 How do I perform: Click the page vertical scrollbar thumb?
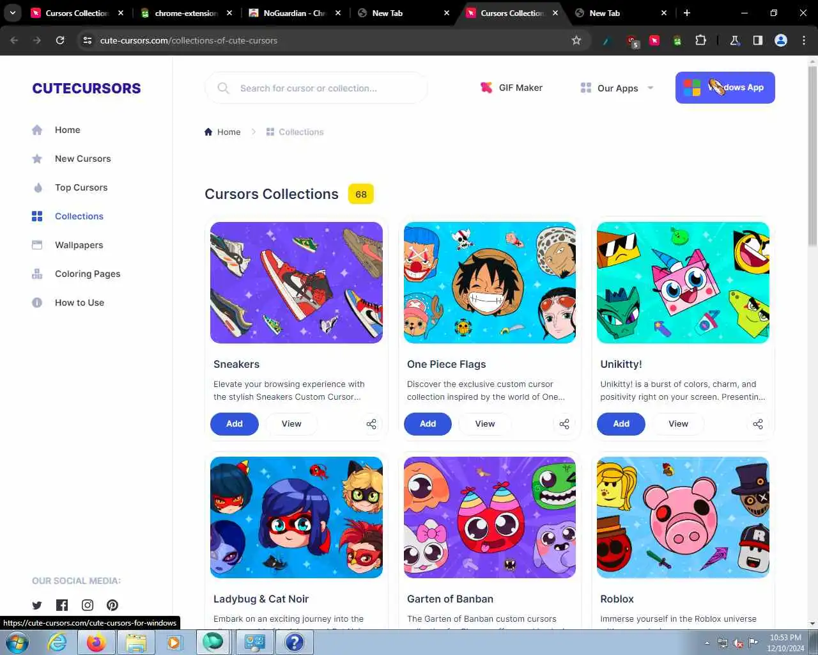click(812, 155)
